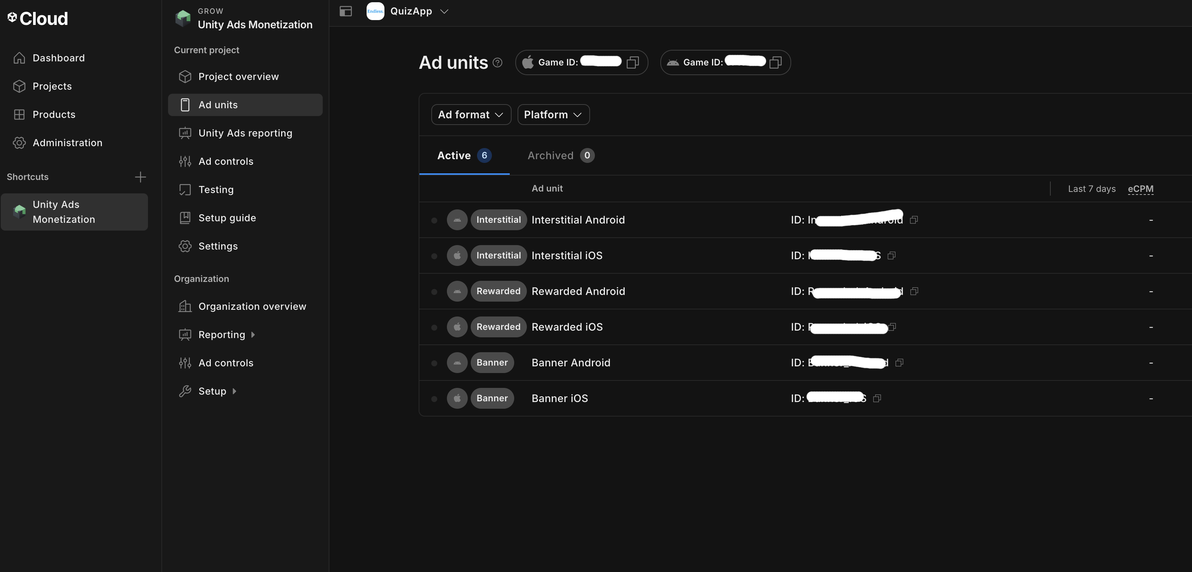Open QuizApp project switcher dropdown
The height and width of the screenshot is (572, 1192).
pos(444,11)
